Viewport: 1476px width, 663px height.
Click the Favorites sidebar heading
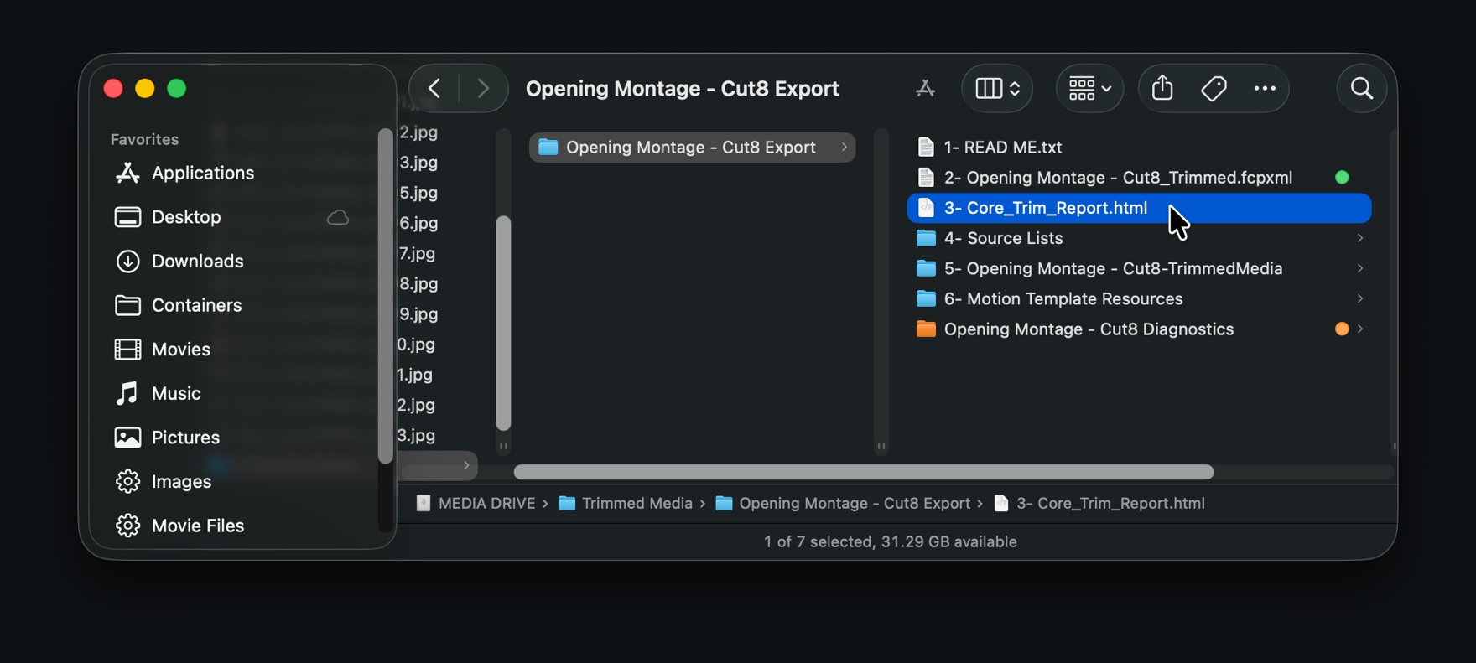[144, 139]
